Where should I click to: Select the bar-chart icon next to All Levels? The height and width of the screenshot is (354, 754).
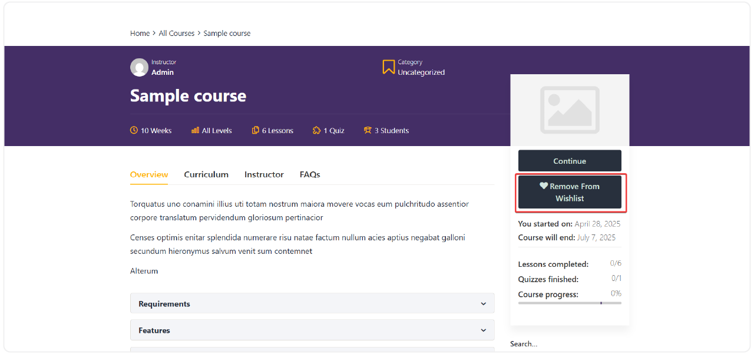(x=195, y=130)
